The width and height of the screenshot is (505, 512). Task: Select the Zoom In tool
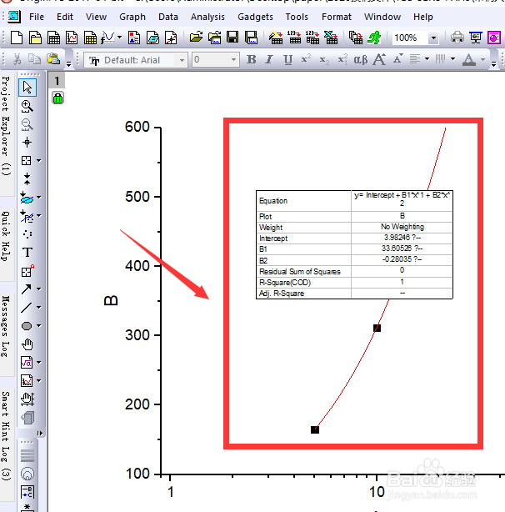27,106
